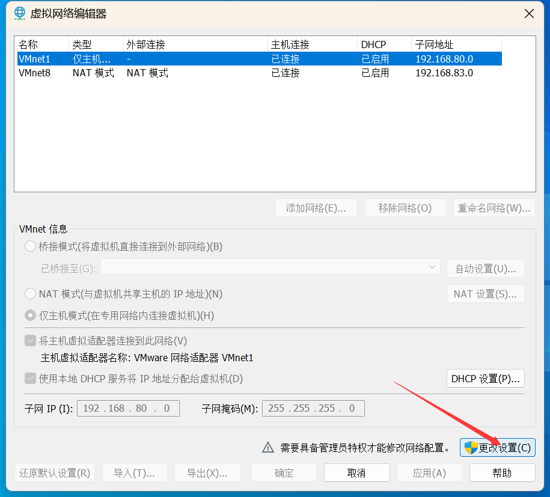Close the 虚拟网络编辑器 dialog
This screenshot has height=497, width=550.
[529, 14]
